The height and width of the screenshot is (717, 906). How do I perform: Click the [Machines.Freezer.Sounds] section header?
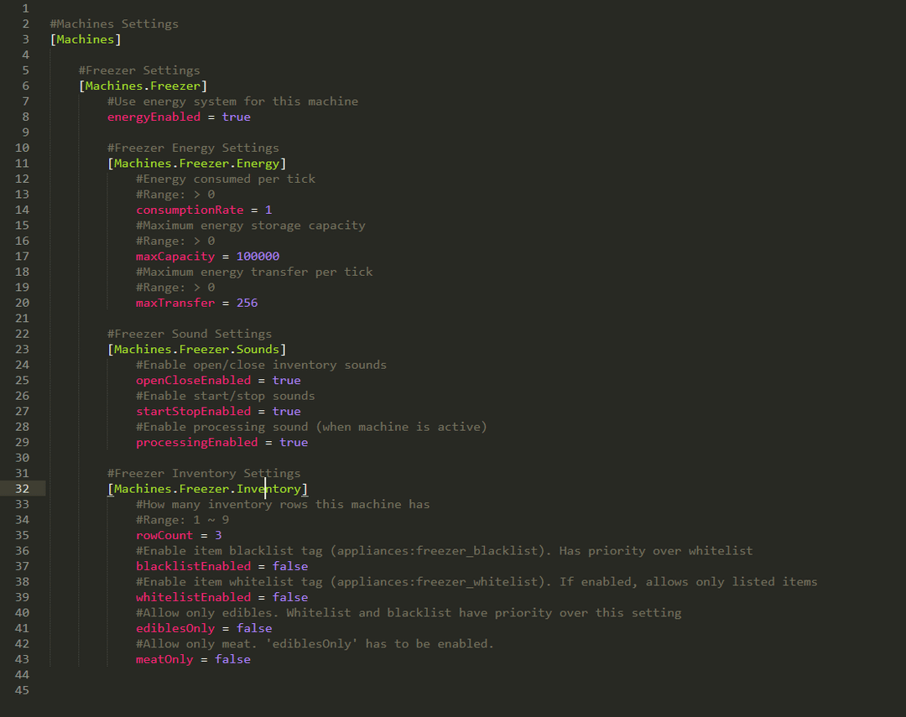tap(196, 350)
